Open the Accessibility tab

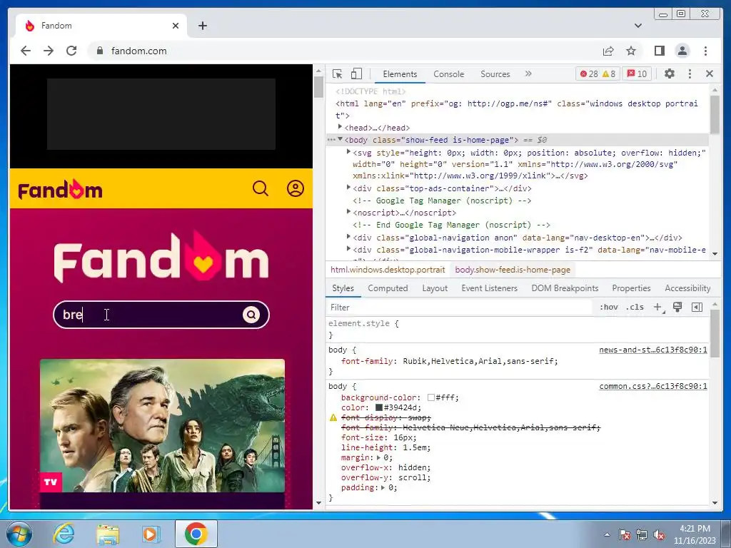click(x=687, y=288)
